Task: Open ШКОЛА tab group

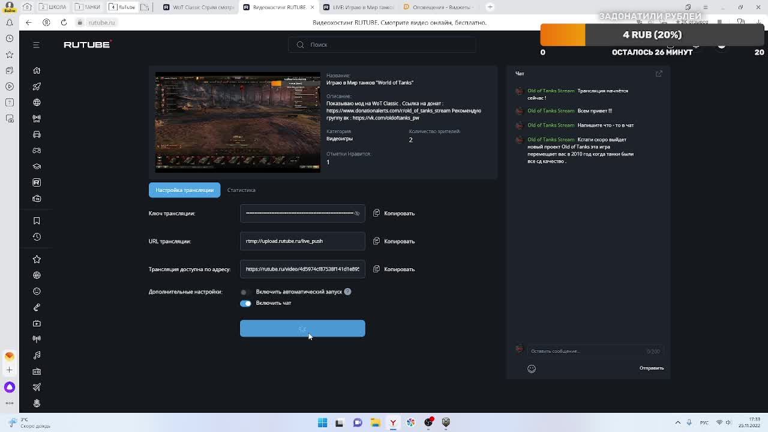Action: click(x=53, y=7)
